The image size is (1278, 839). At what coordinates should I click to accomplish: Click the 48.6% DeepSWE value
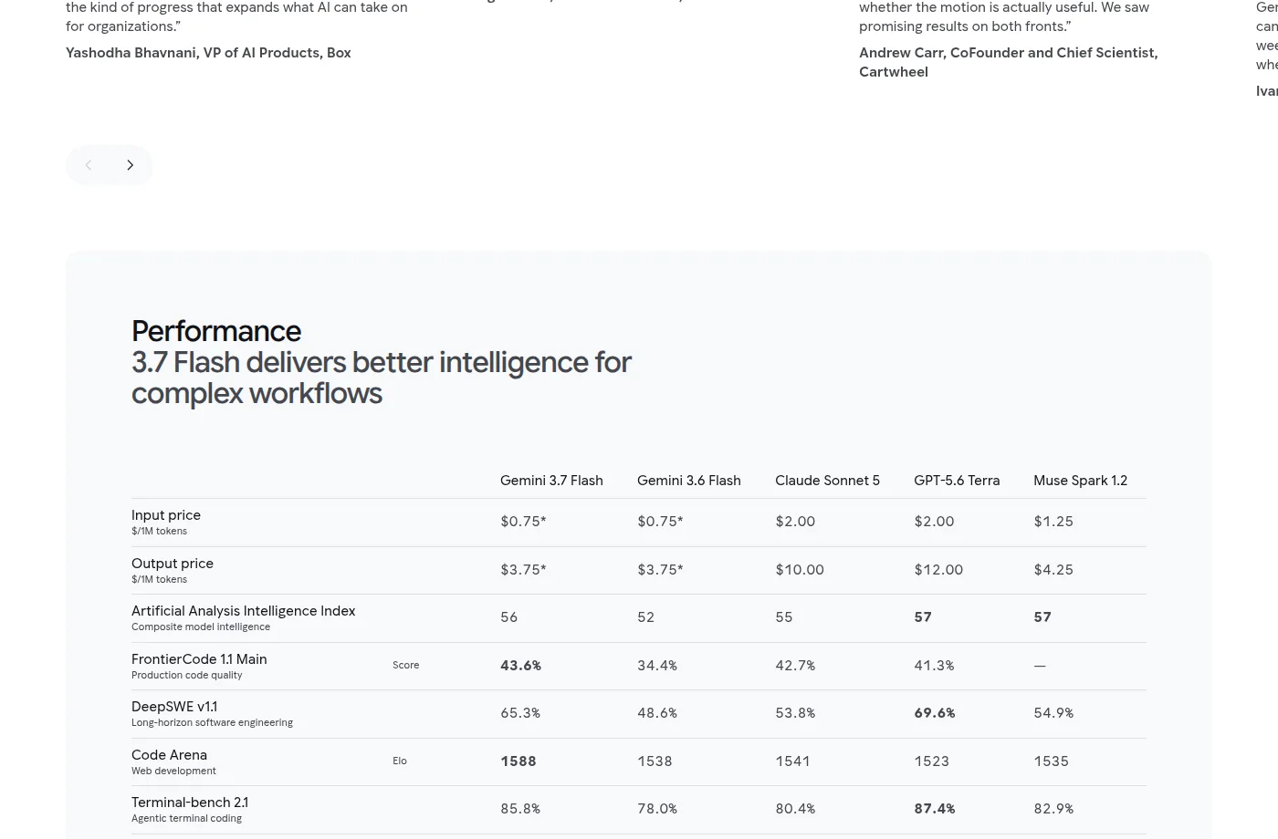(657, 713)
